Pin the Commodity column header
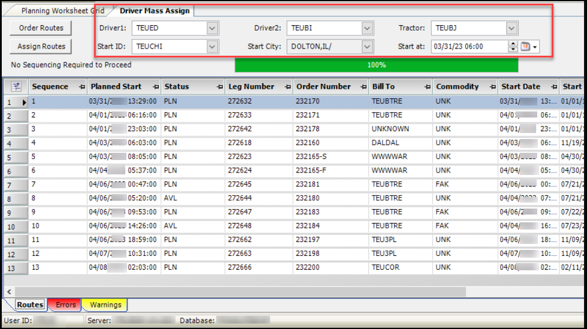 tap(492, 87)
